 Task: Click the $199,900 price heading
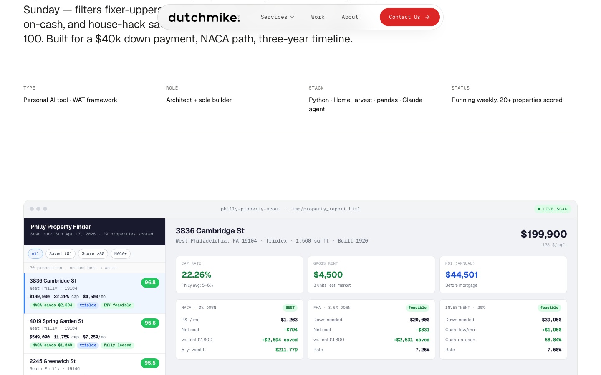pos(544,234)
